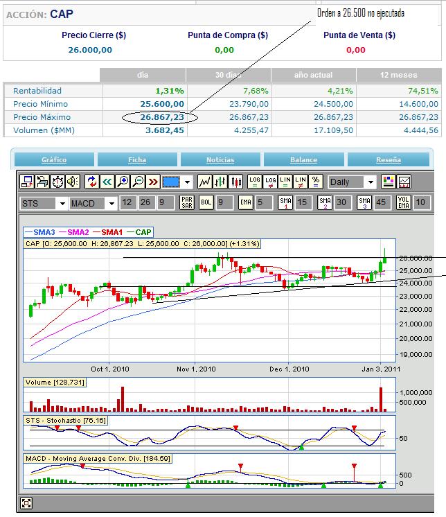The image size is (446, 517).
Task: Click the stopwatch auto-refresh icon
Action: [x=57, y=182]
